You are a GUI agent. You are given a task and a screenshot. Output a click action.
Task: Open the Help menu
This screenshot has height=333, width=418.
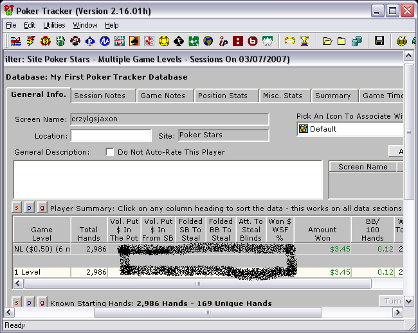point(112,25)
